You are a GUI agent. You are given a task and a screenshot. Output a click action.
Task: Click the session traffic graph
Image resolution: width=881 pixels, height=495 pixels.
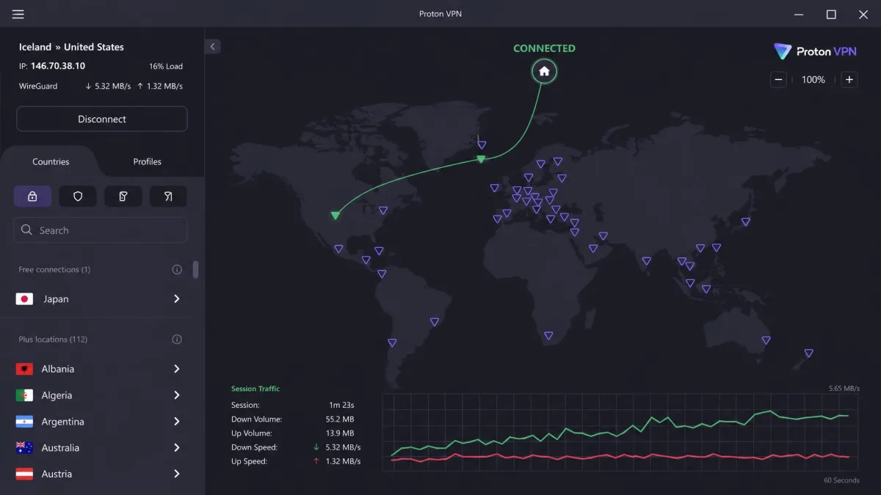point(620,432)
